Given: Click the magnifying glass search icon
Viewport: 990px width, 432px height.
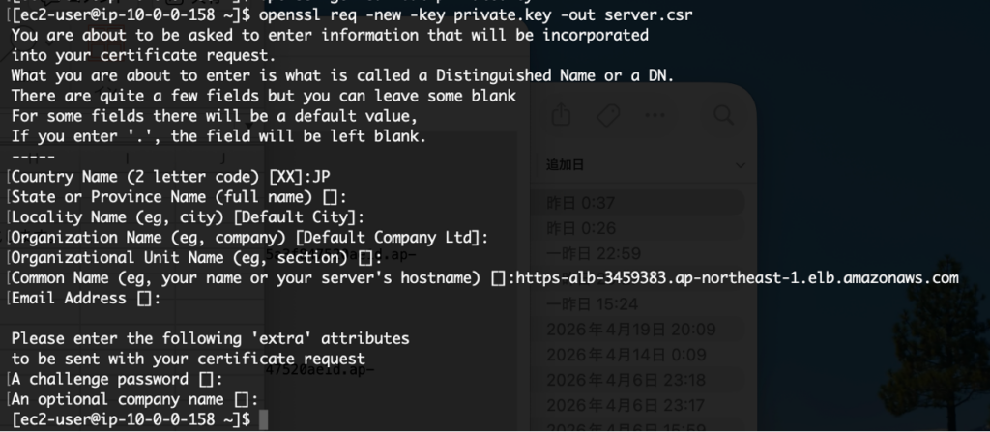Looking at the screenshot, I should [723, 115].
